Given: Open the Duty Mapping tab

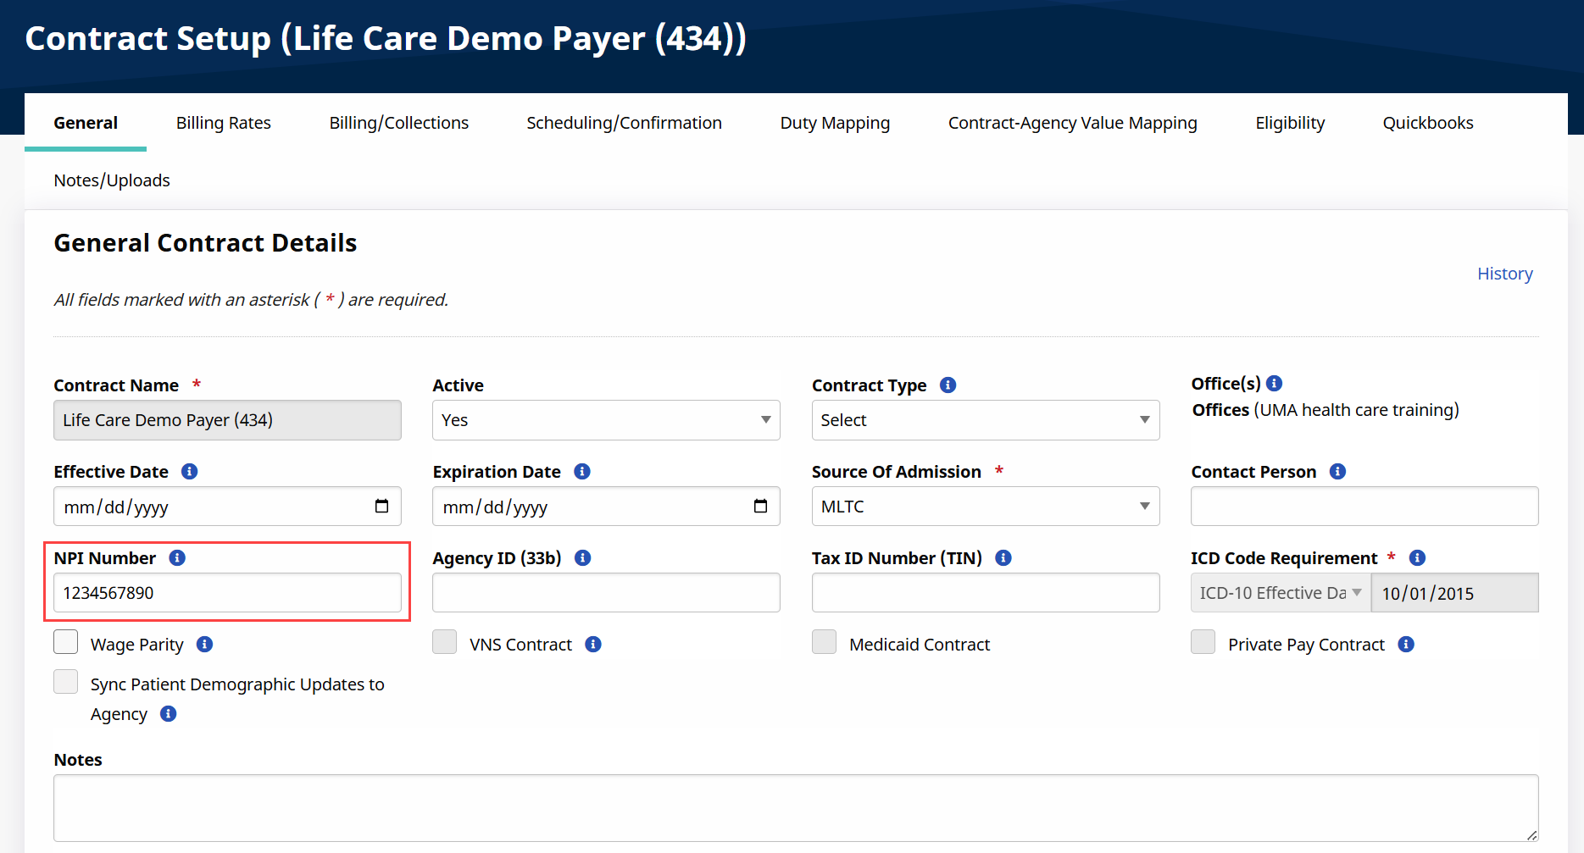Looking at the screenshot, I should click(x=835, y=123).
